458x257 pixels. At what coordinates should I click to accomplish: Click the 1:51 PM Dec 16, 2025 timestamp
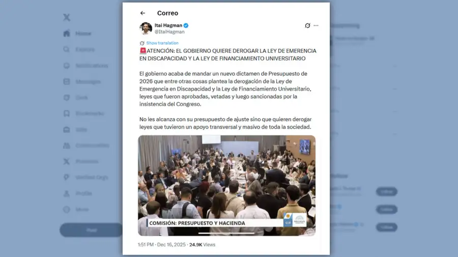click(161, 245)
